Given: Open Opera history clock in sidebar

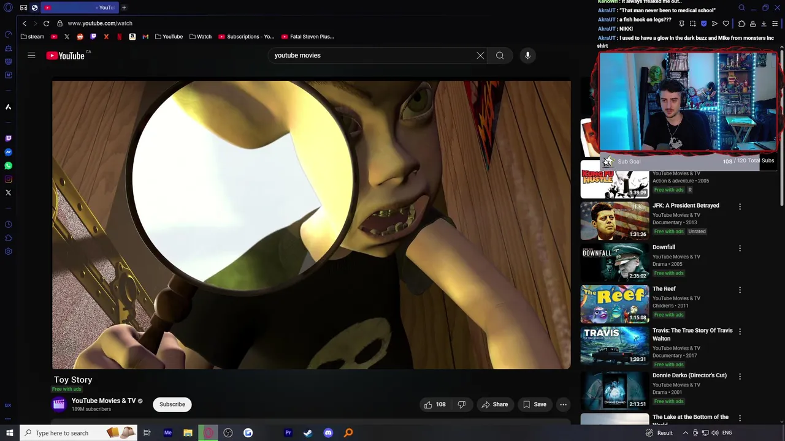Looking at the screenshot, I should pos(8,225).
